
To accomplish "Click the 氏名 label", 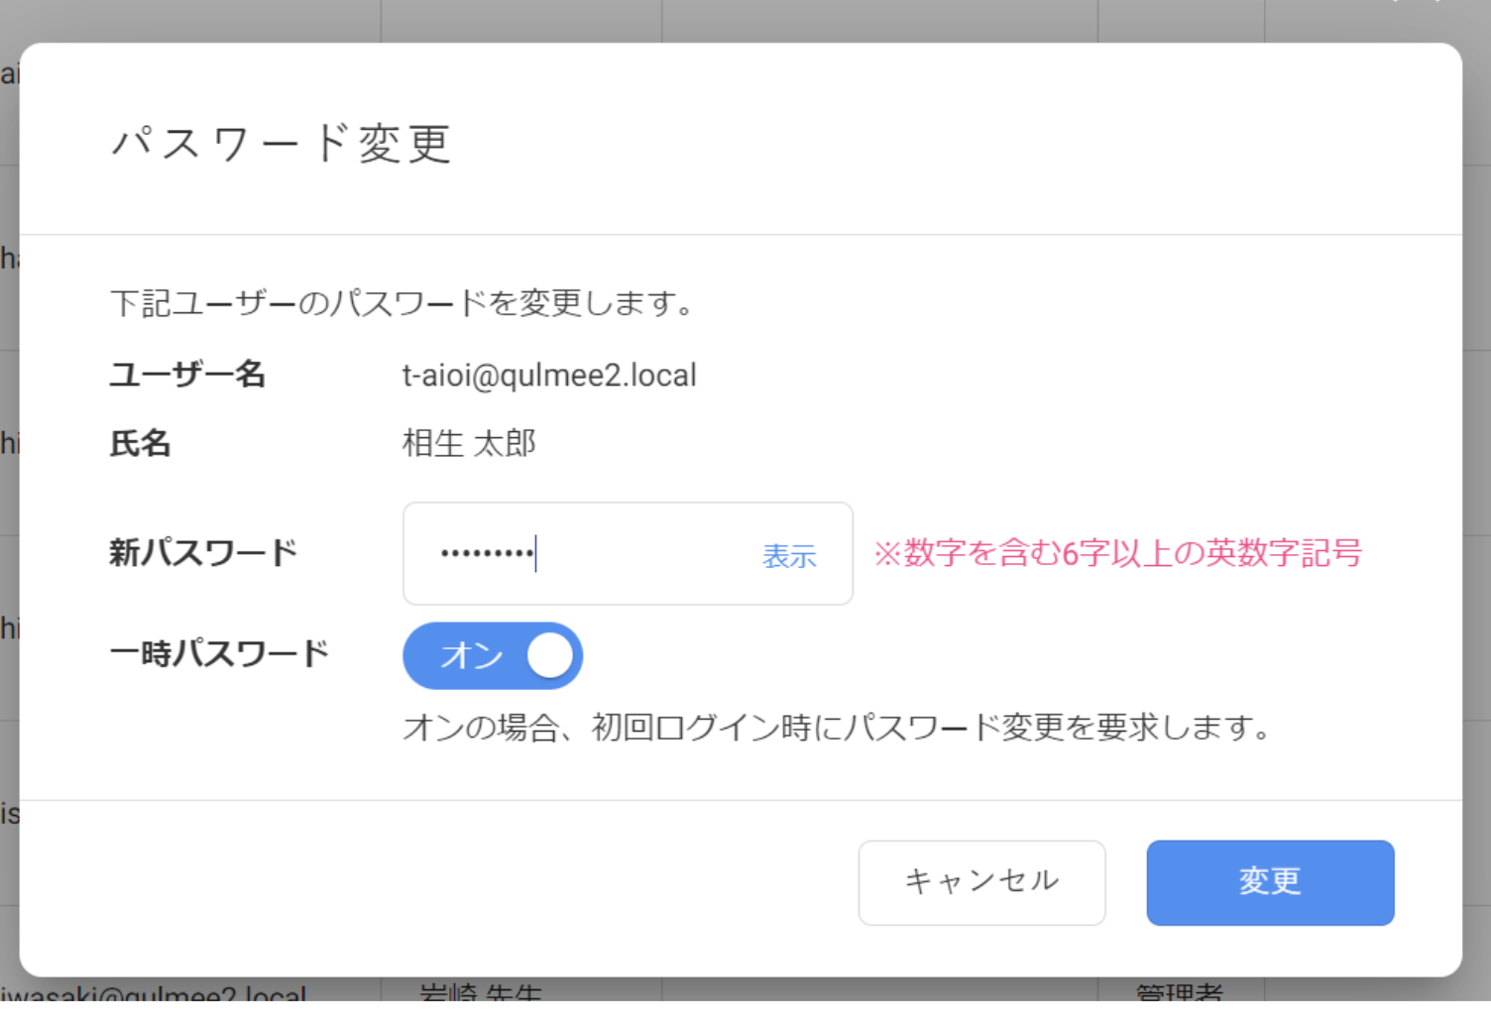I will [140, 443].
